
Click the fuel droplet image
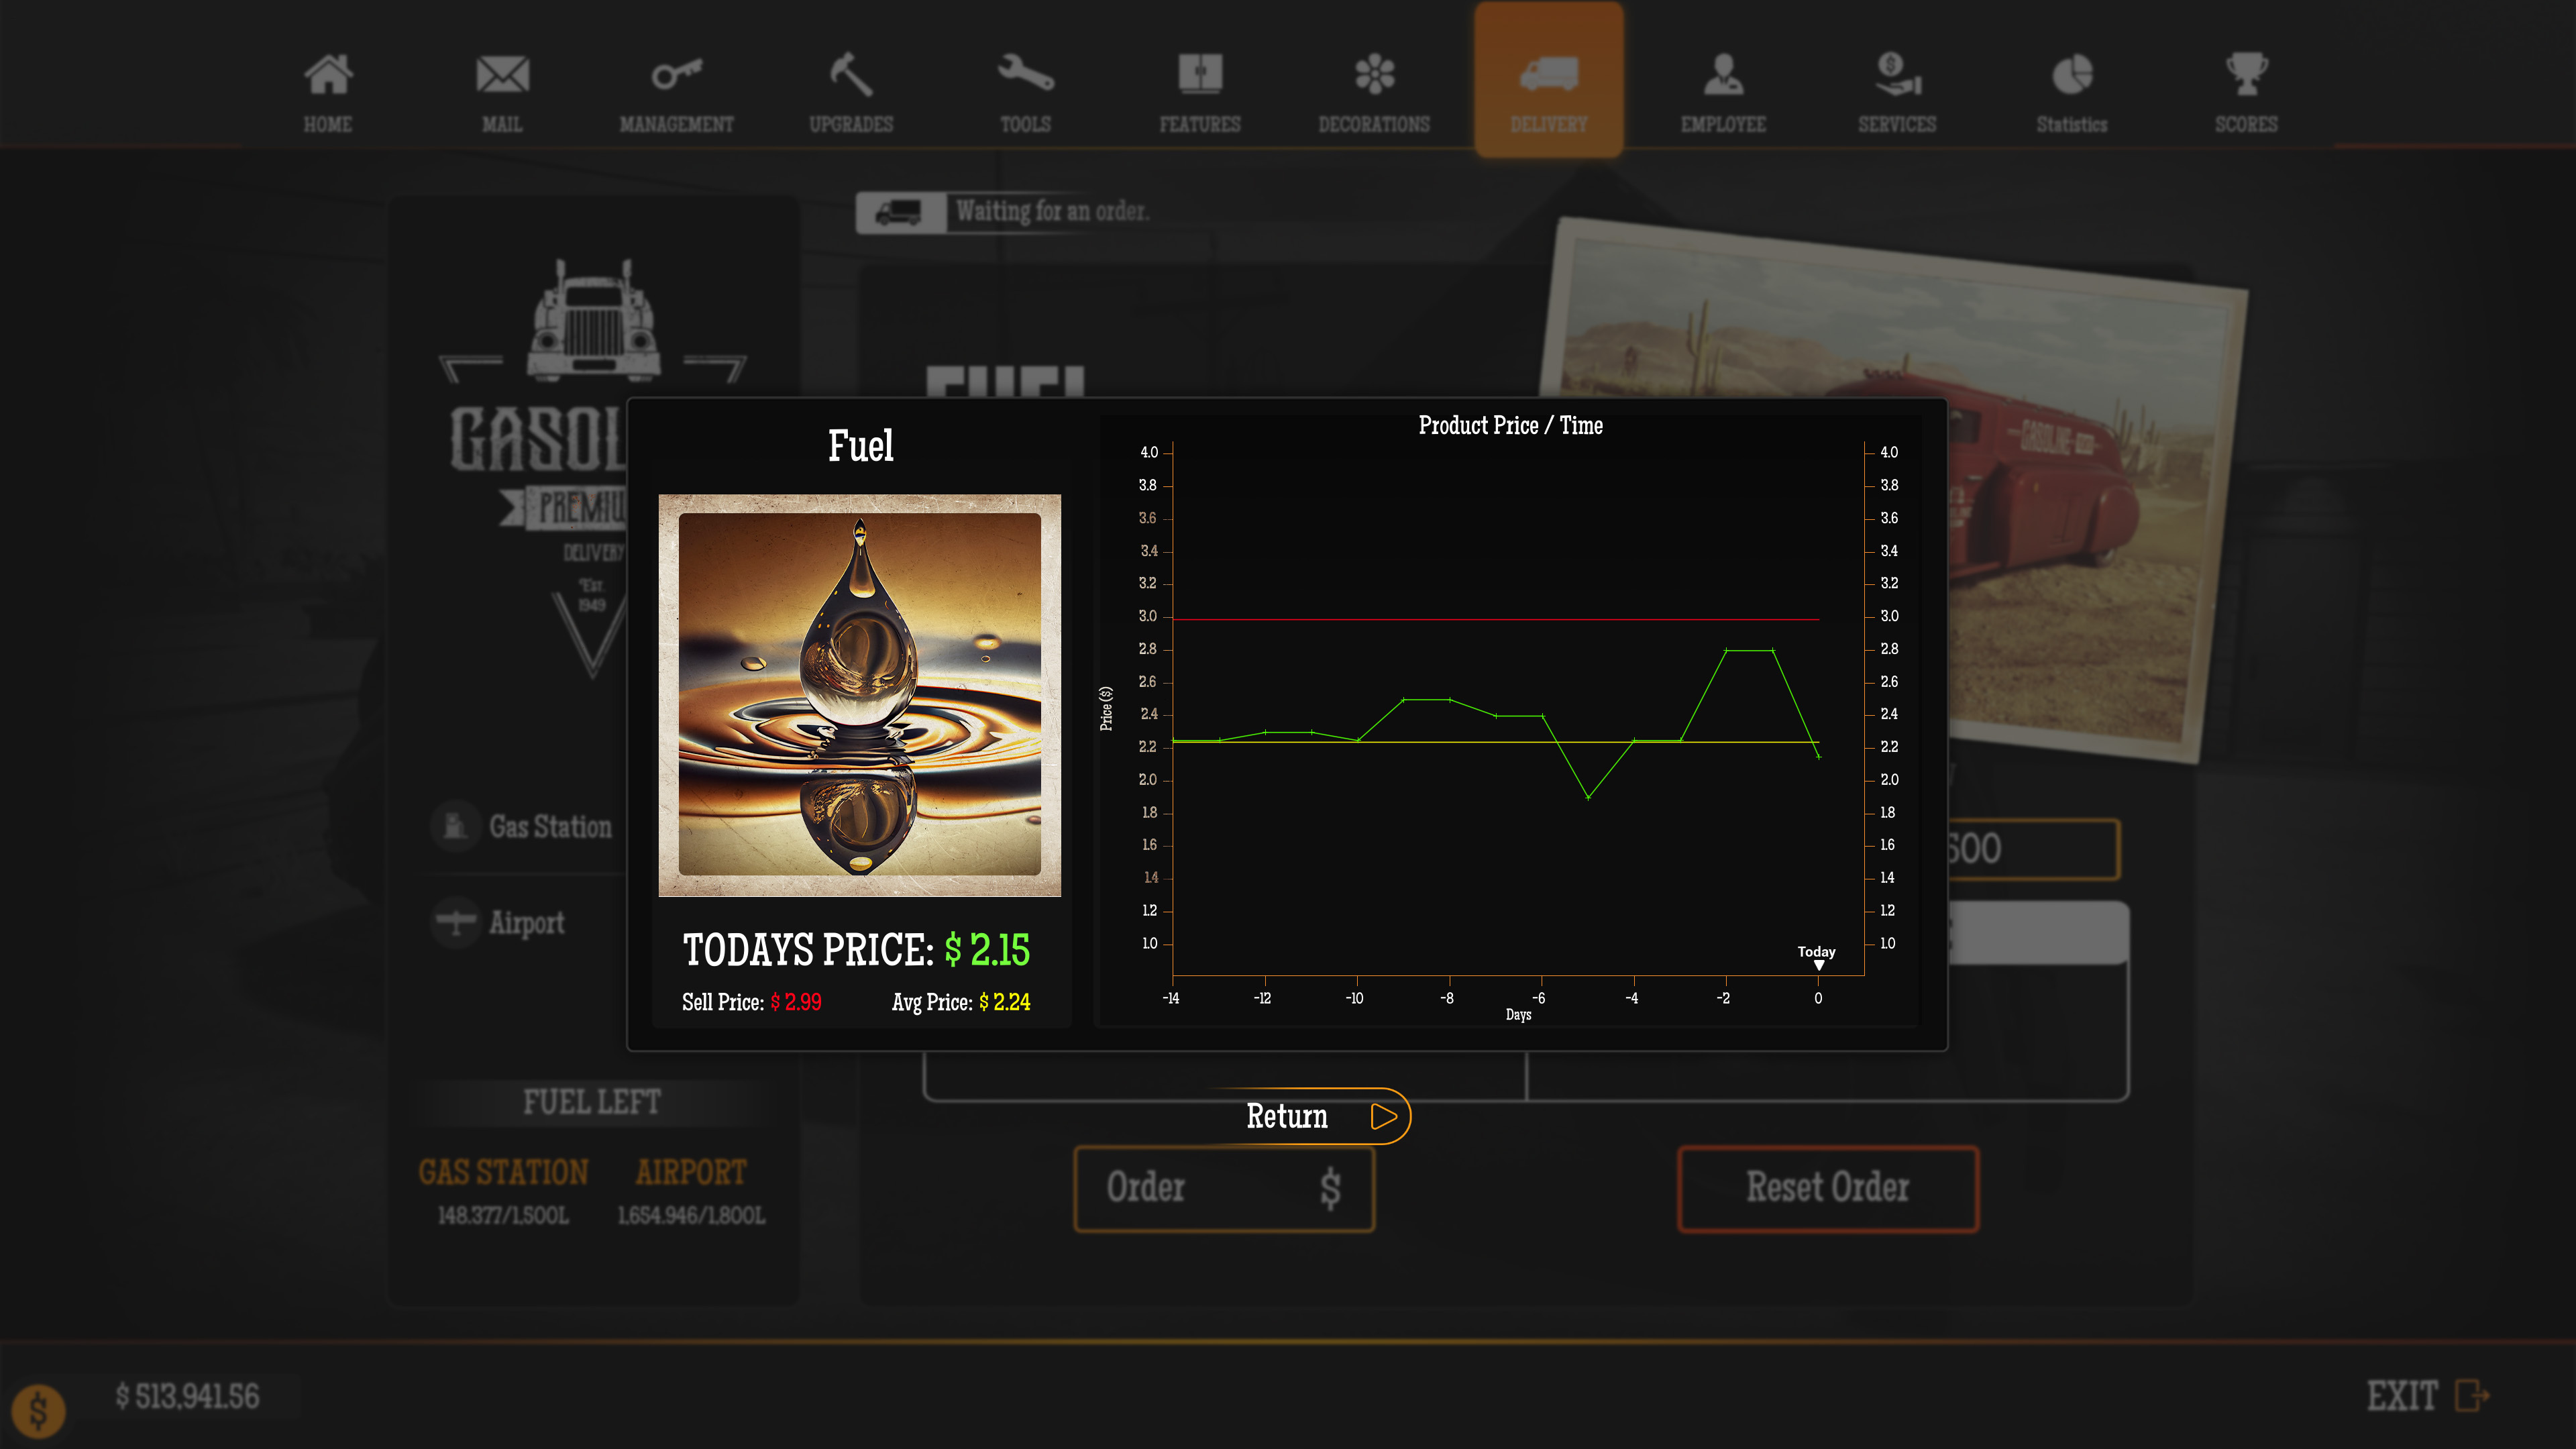click(859, 695)
